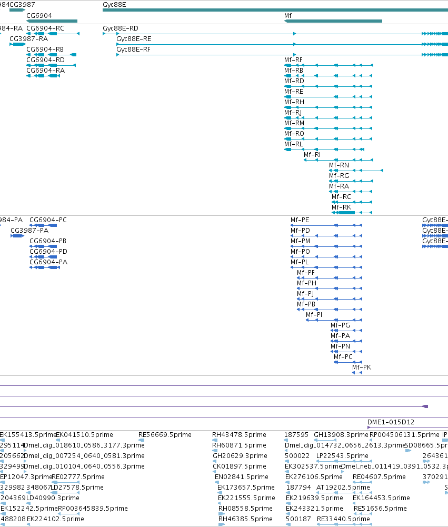448x527 pixels.
Task: Select the RH08558.5prime EST label
Action: coord(245,508)
